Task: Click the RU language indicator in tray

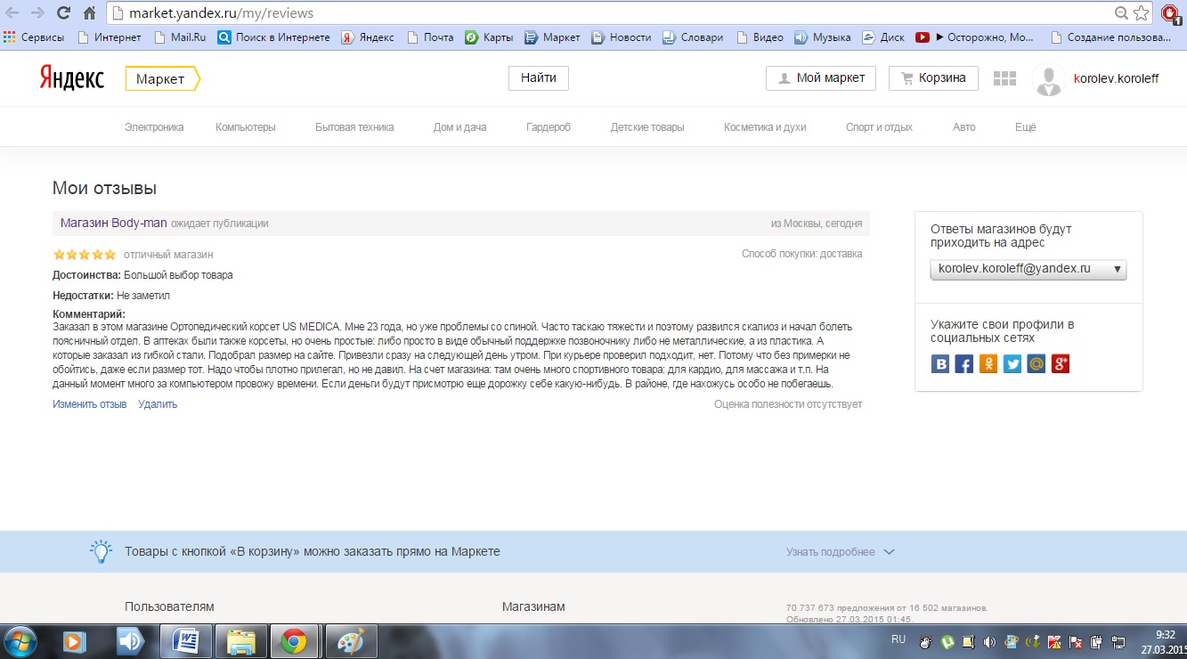Action: point(898,639)
